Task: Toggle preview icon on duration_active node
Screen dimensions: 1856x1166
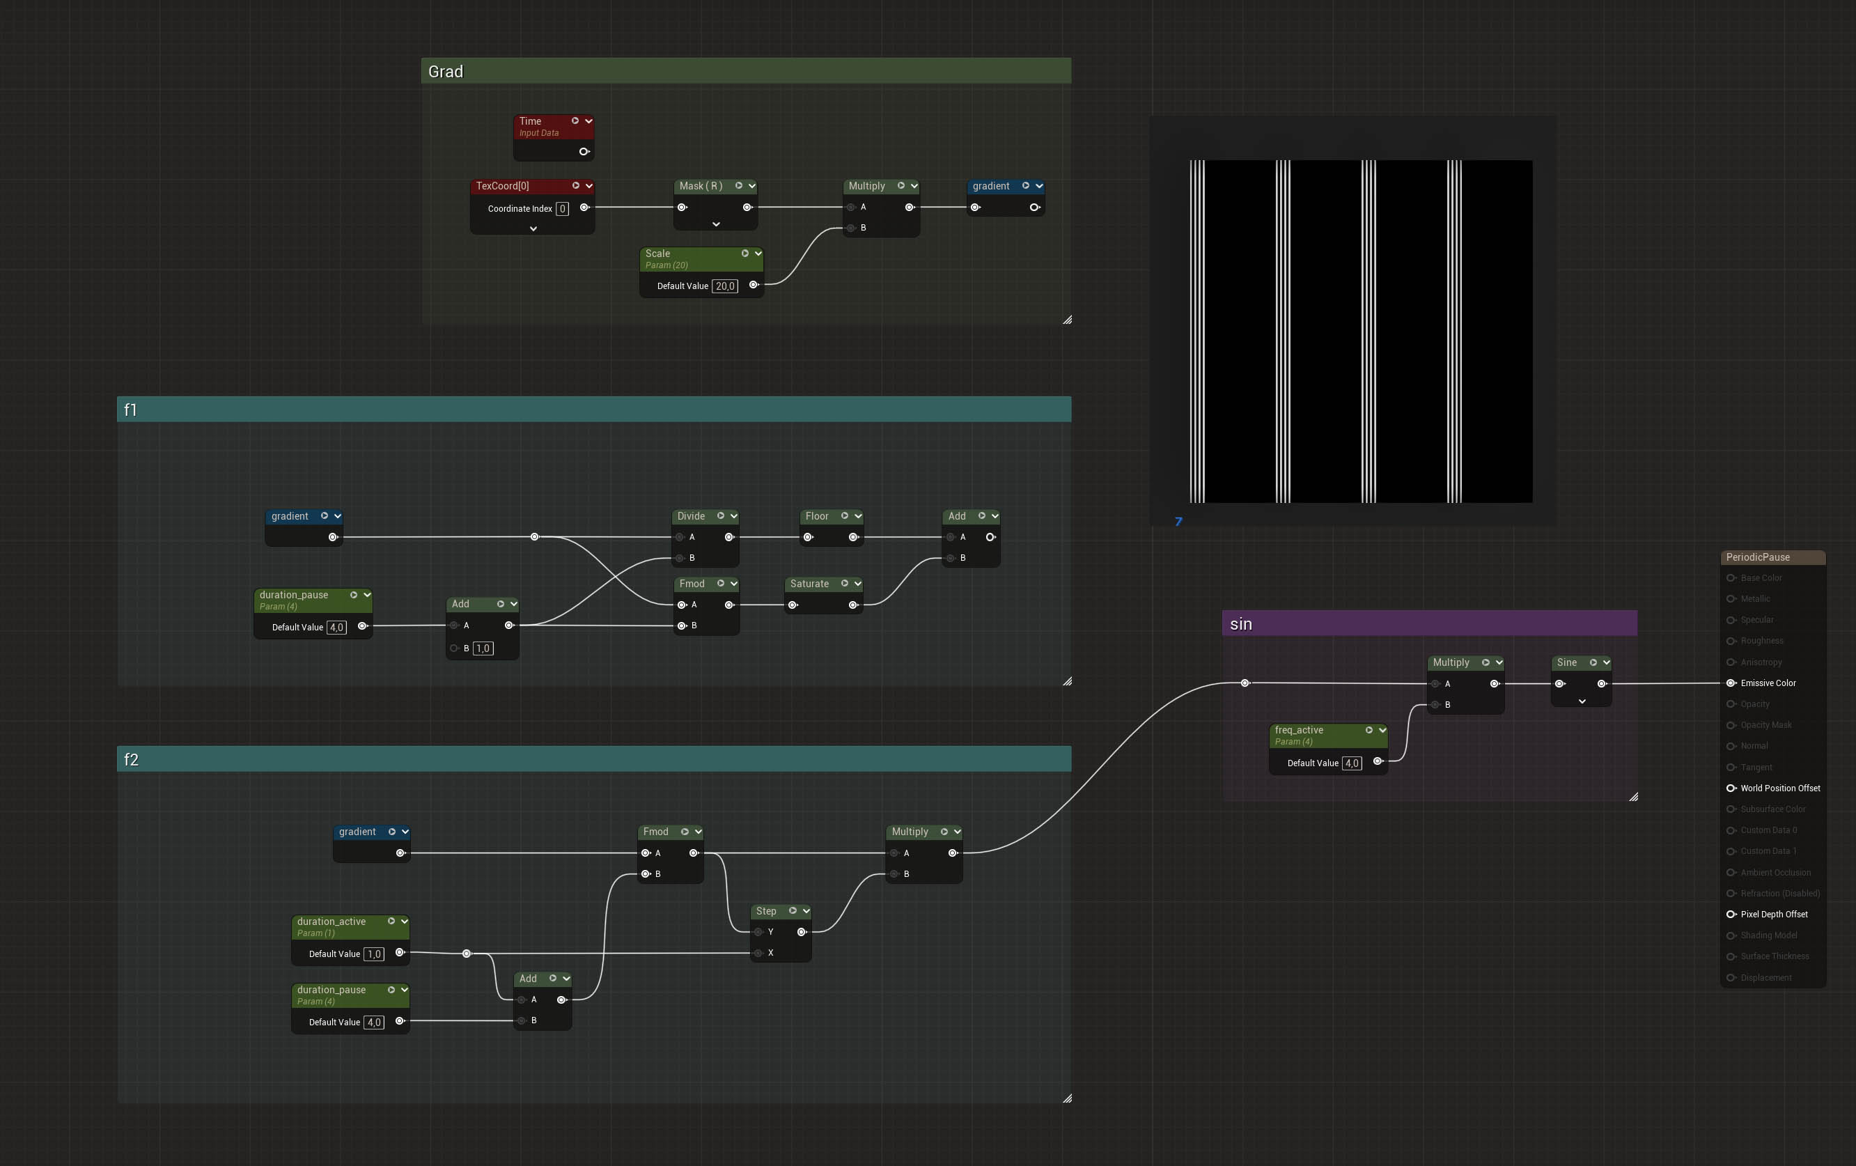Action: tap(391, 921)
